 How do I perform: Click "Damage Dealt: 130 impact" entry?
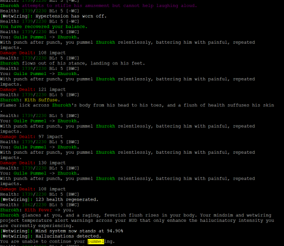click(x=33, y=163)
